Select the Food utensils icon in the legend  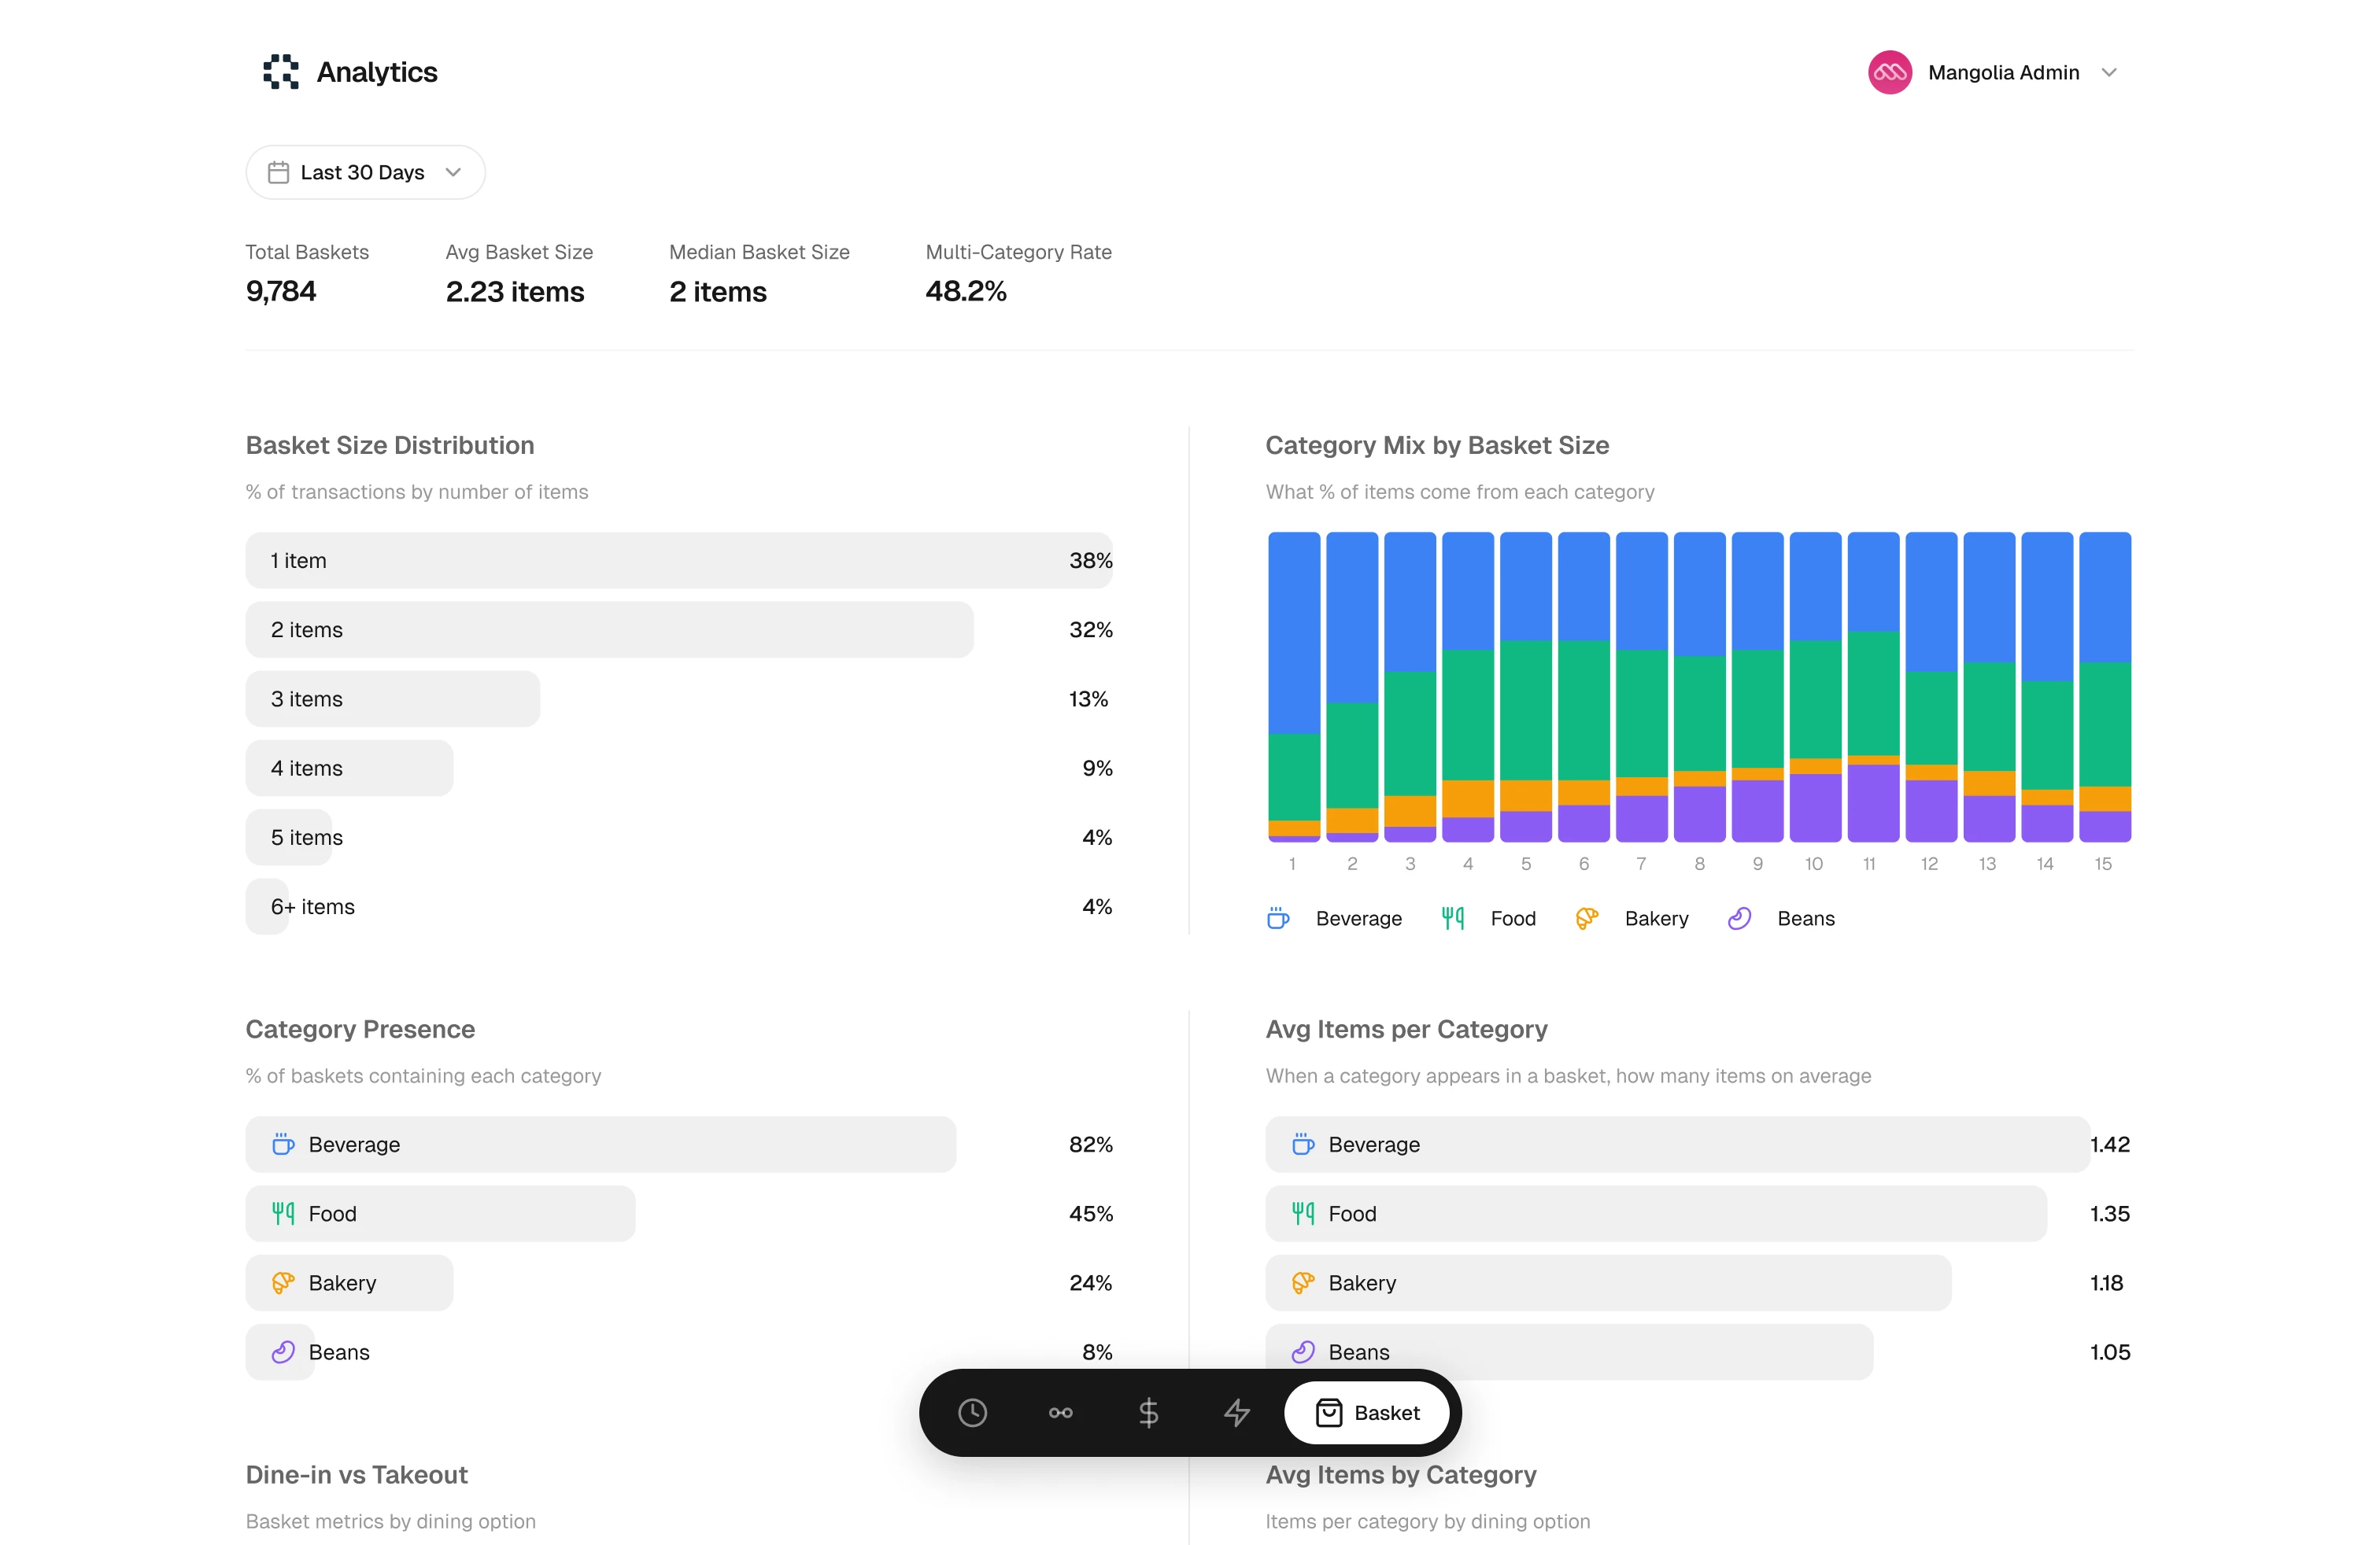point(1453,917)
